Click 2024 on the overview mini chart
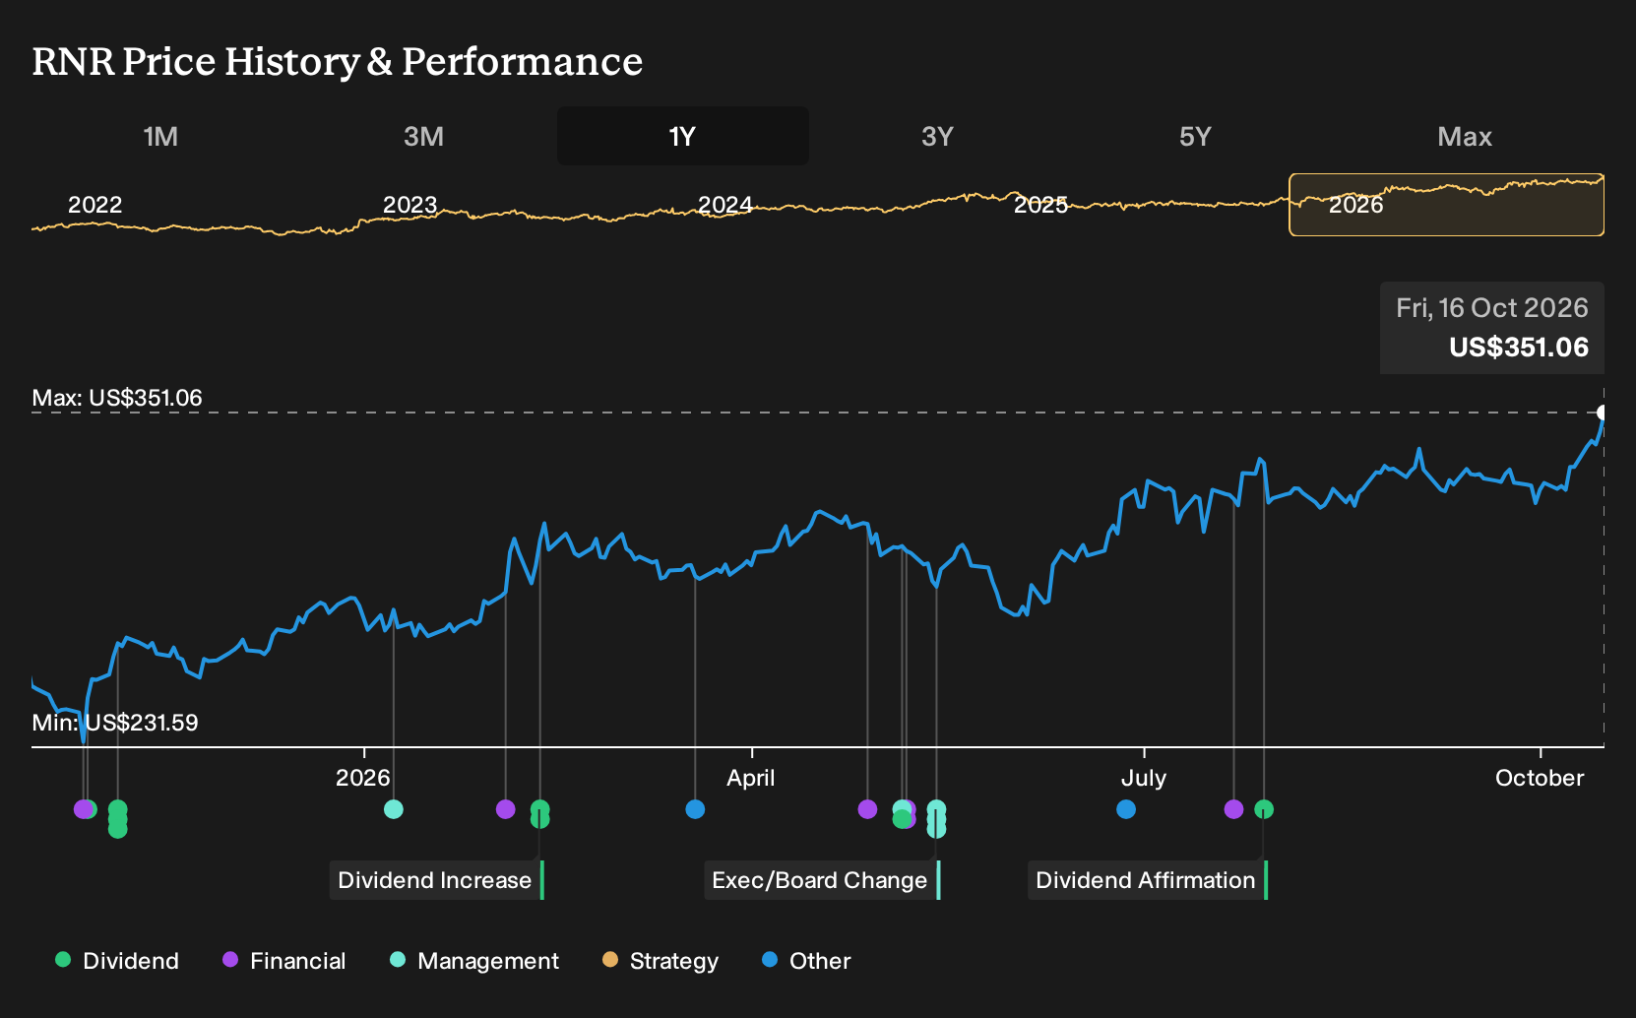The width and height of the screenshot is (1636, 1018). click(724, 205)
